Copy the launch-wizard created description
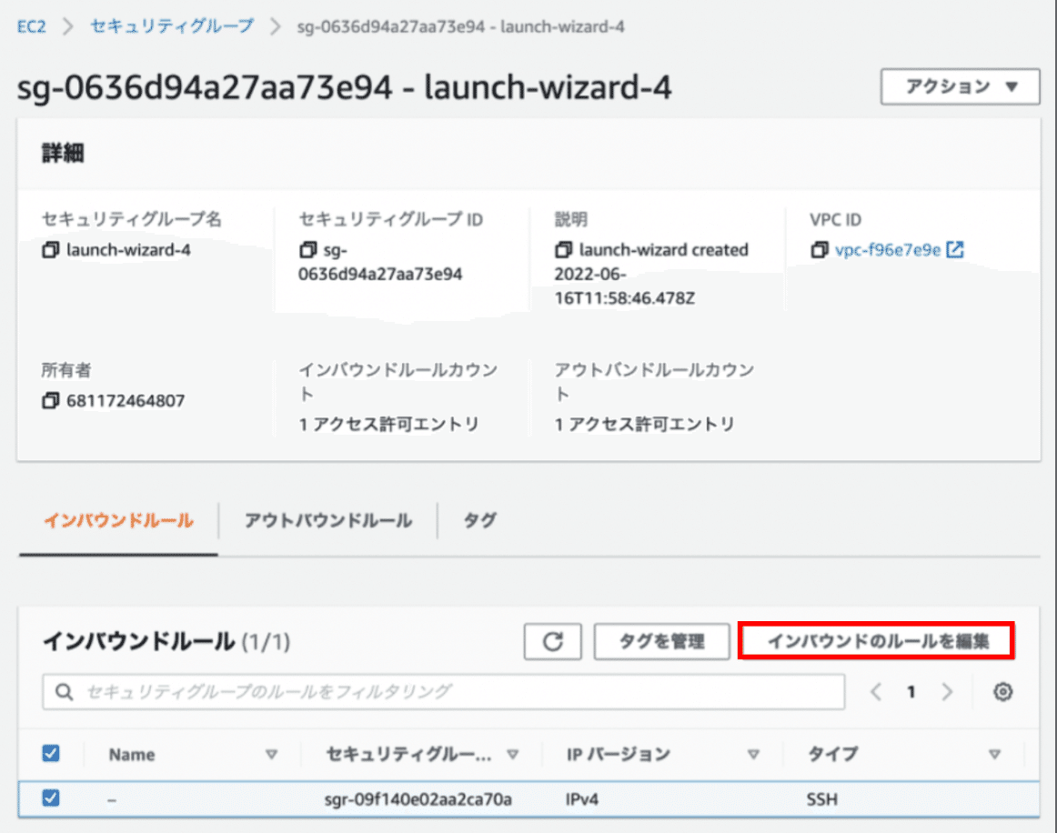The width and height of the screenshot is (1057, 833). [x=564, y=250]
